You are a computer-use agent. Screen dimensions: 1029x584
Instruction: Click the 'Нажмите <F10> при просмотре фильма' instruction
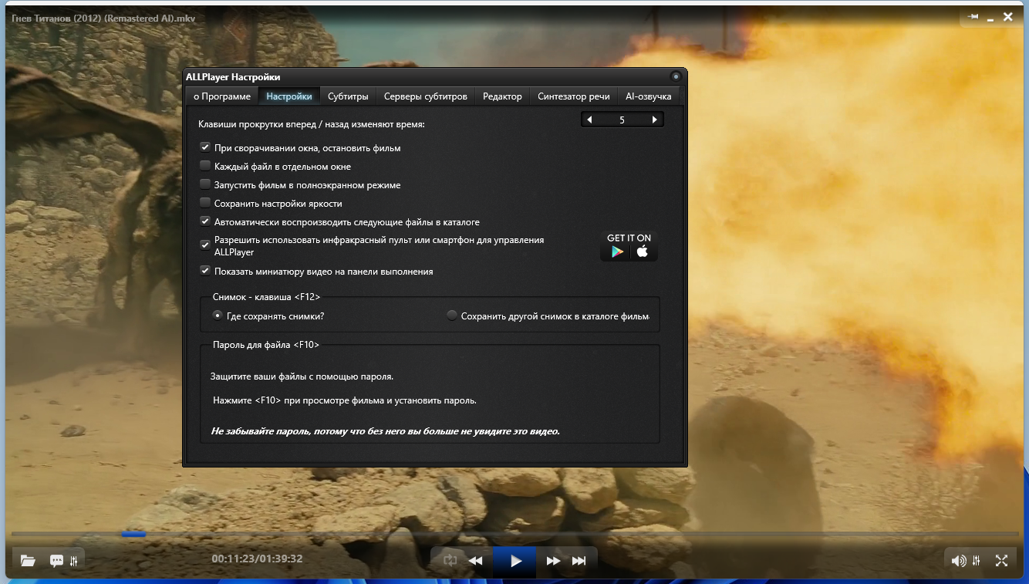[x=345, y=400]
